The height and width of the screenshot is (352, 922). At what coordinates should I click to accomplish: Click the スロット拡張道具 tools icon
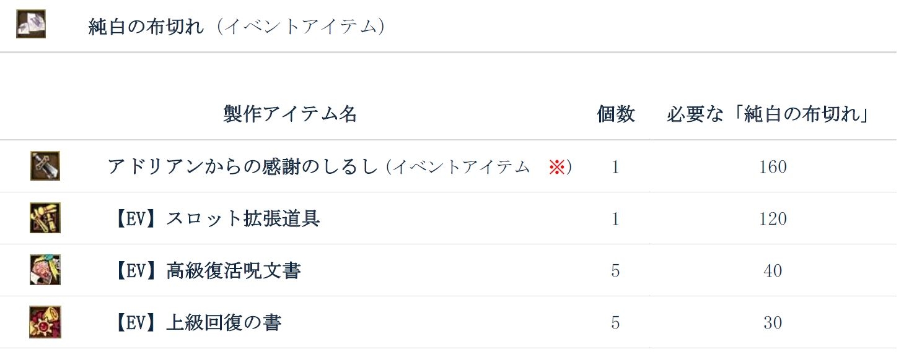tap(45, 218)
